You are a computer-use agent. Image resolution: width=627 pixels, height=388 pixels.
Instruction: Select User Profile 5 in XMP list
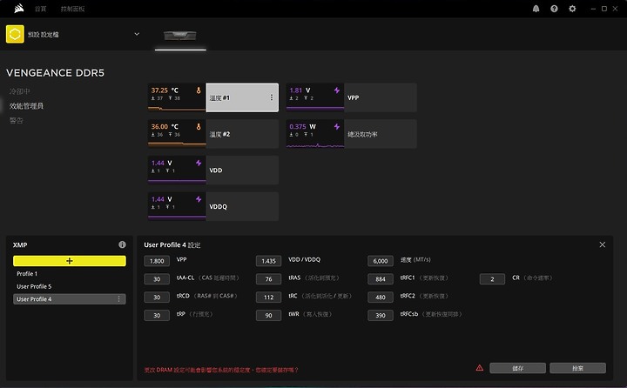coord(70,286)
